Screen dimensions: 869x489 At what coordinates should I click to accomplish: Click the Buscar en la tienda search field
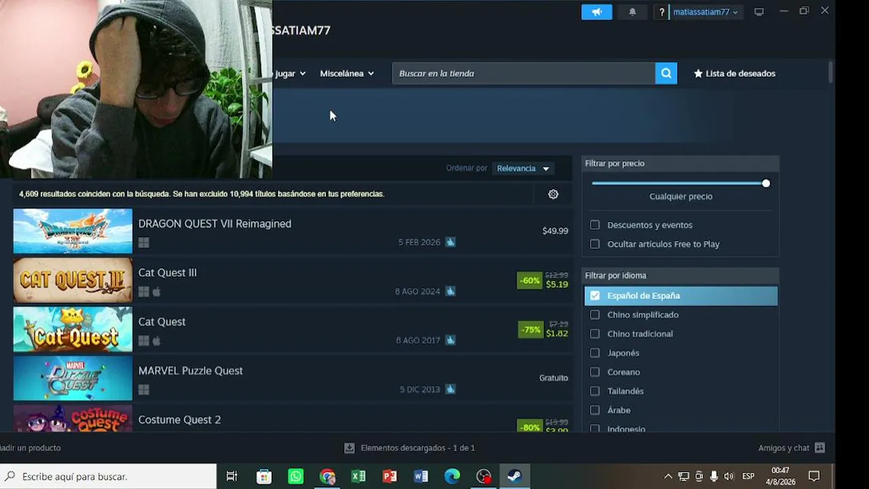click(x=523, y=73)
